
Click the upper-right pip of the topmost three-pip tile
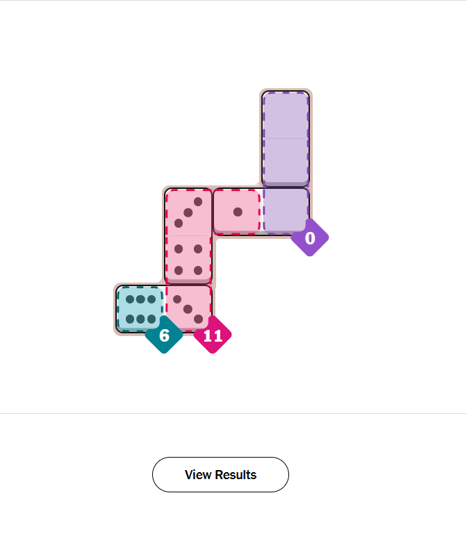tap(198, 202)
